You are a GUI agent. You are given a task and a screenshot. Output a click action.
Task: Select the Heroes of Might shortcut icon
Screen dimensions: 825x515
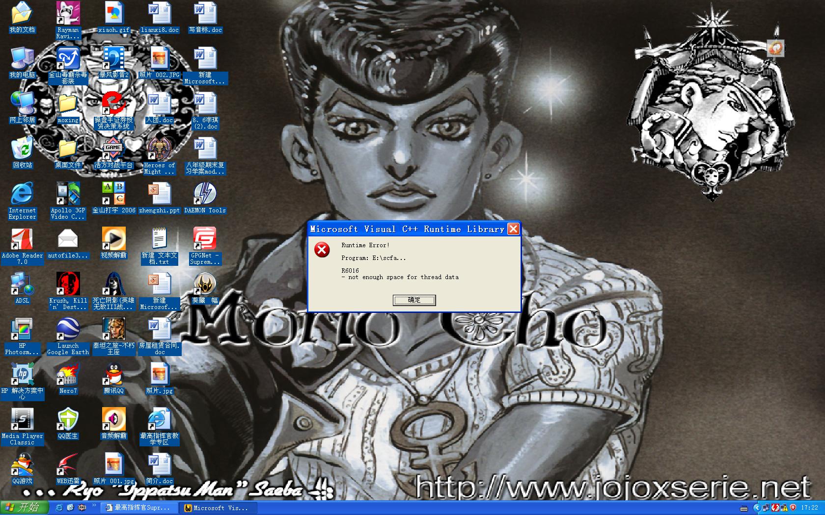[x=160, y=156]
